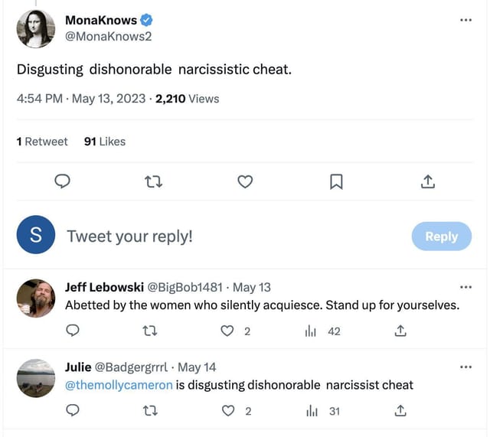Viewport: 490px width, 437px height.
Task: Click the blue Reply button
Action: tap(441, 236)
